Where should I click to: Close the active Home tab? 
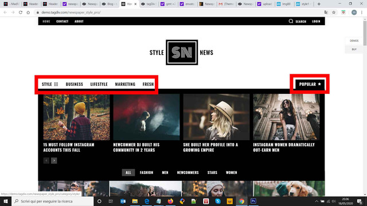point(135,4)
